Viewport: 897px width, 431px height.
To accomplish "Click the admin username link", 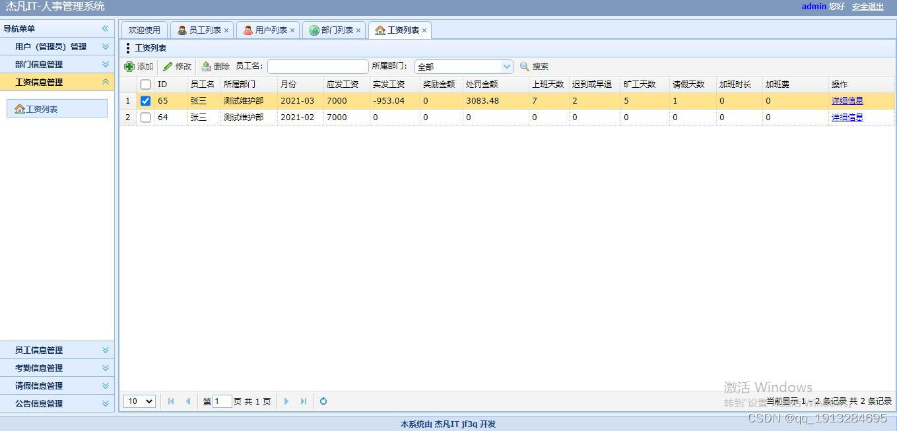I will [814, 7].
